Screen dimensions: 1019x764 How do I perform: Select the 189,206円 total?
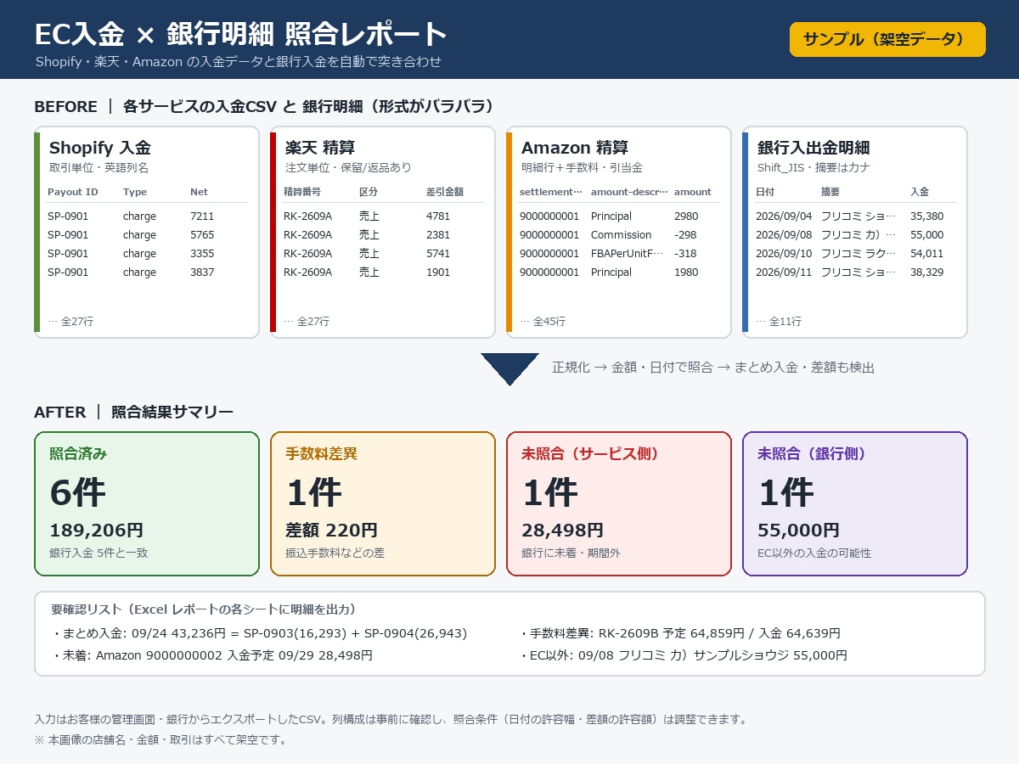pos(97,531)
